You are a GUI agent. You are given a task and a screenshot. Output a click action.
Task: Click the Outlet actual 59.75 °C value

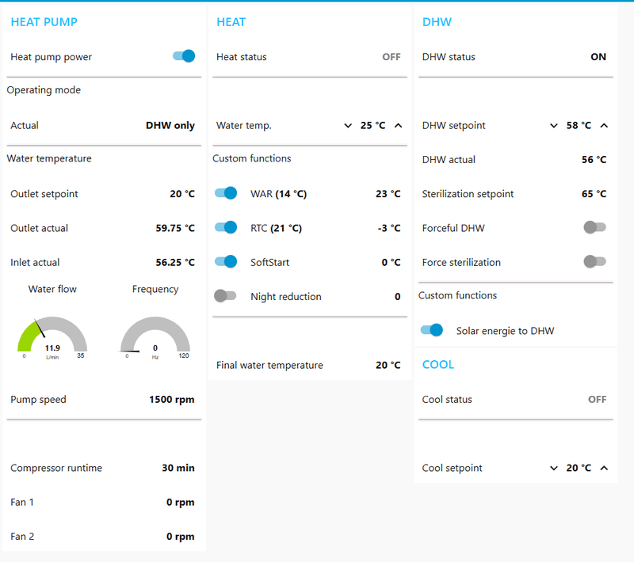pos(175,228)
